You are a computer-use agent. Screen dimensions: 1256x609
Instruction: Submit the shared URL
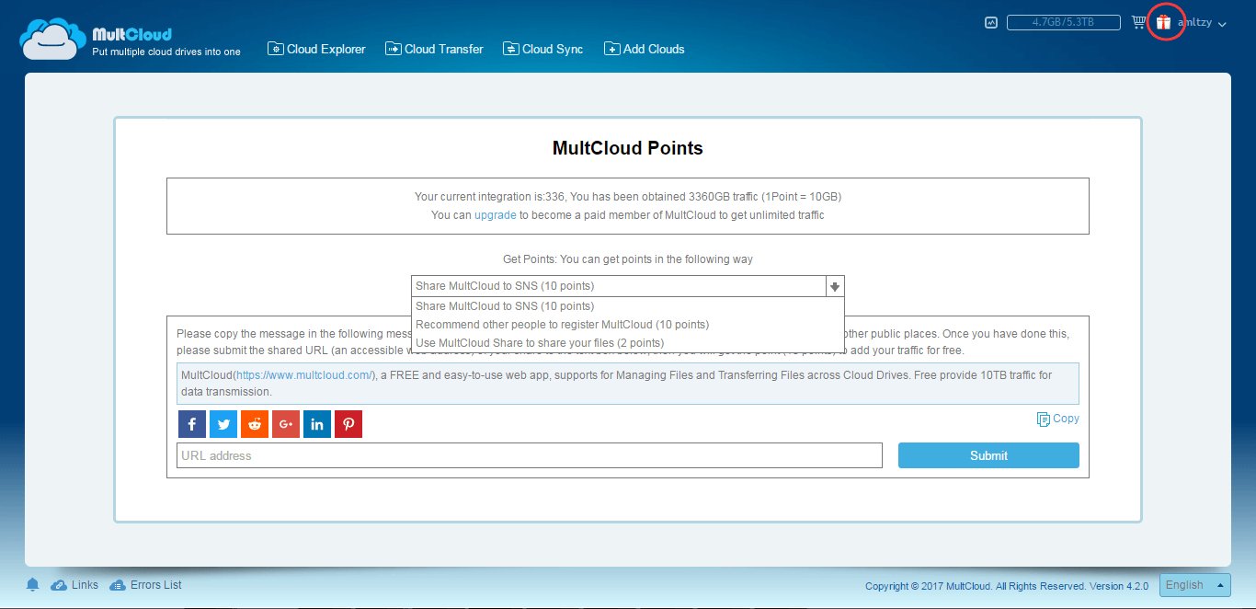[x=988, y=454]
